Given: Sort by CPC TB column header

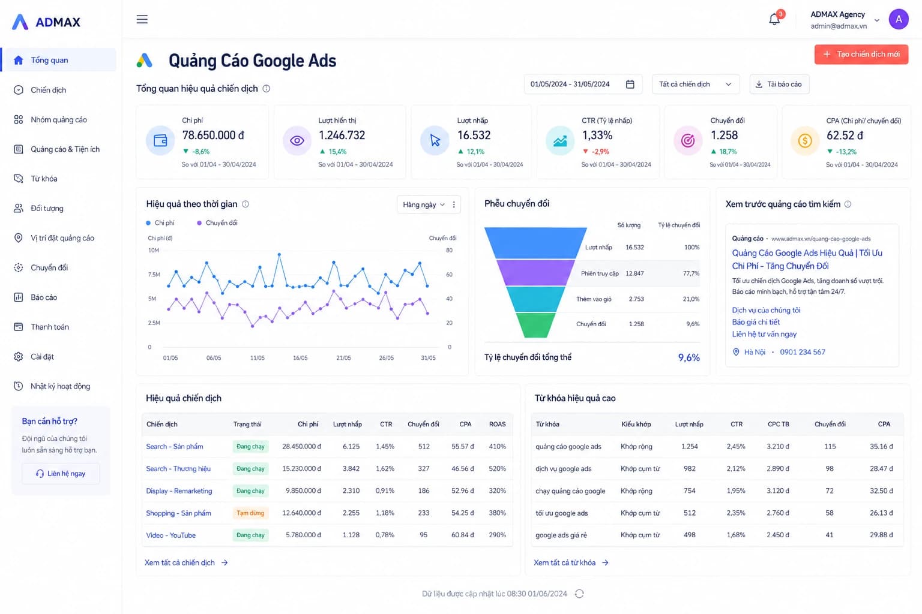Looking at the screenshot, I should (779, 425).
